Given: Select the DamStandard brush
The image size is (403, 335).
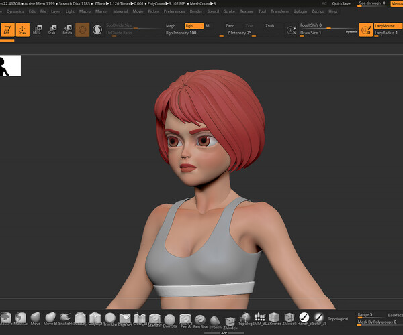Looking at the screenshot, I should click(x=170, y=320).
